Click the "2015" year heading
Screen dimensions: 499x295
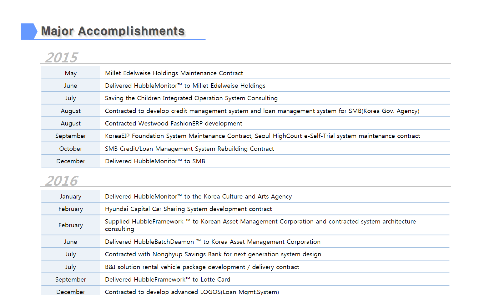pos(61,57)
